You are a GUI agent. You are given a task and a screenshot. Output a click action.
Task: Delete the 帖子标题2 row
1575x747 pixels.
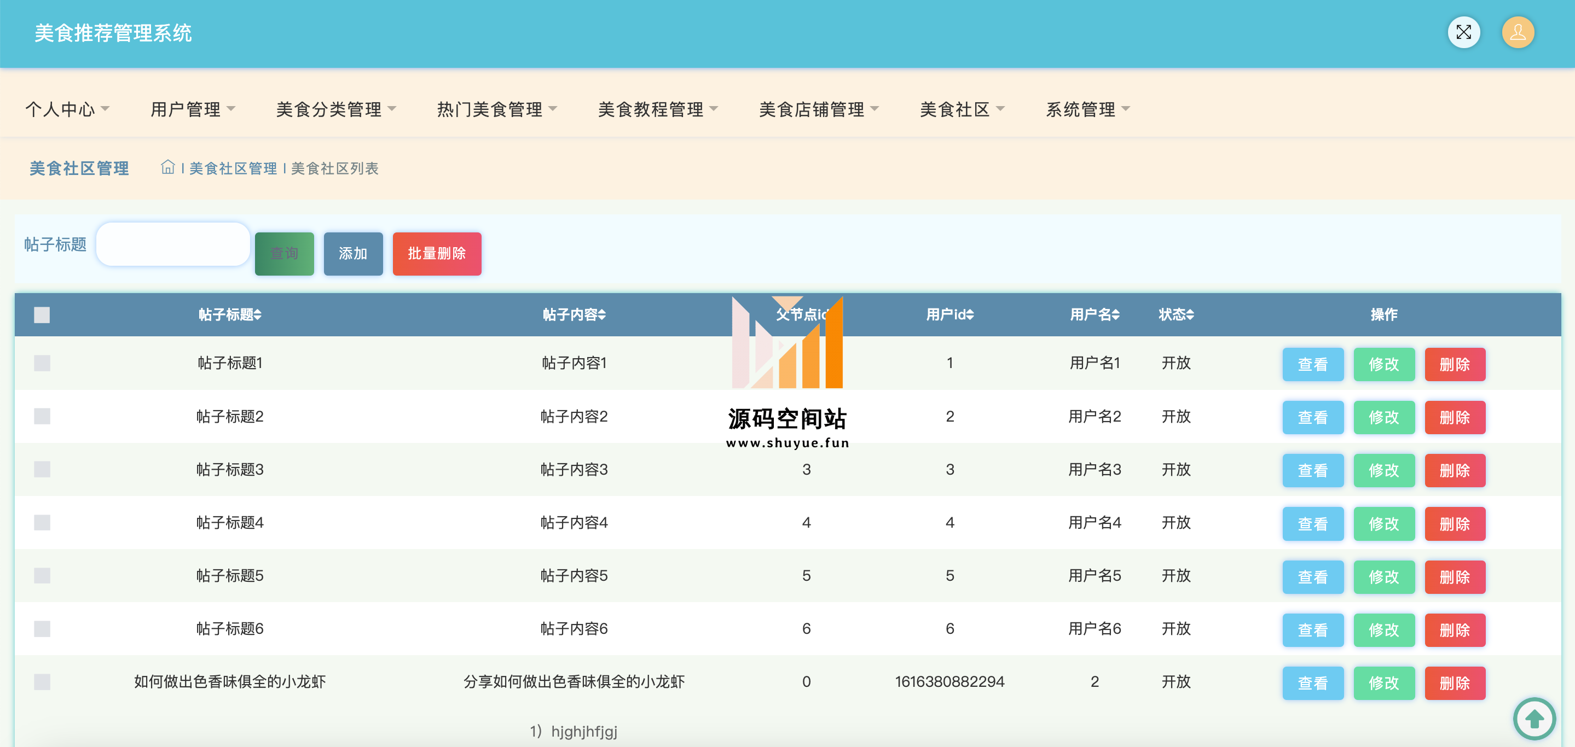click(1455, 418)
